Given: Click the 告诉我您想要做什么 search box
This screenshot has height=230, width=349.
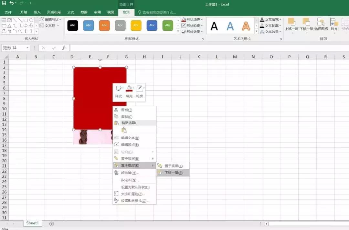Looking at the screenshot, I should coord(157,12).
